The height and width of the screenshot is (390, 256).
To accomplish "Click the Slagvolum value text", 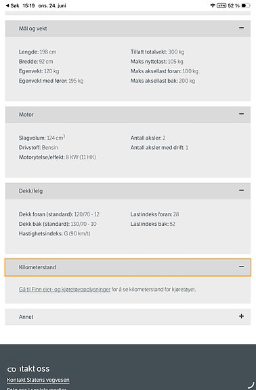I will [x=56, y=138].
